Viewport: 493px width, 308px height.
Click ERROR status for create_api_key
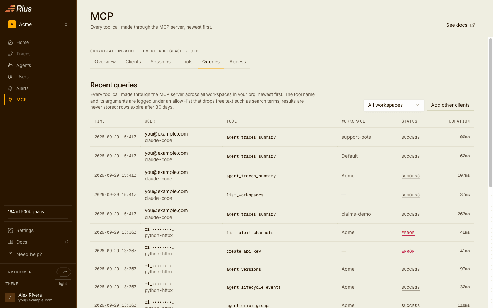click(x=408, y=251)
